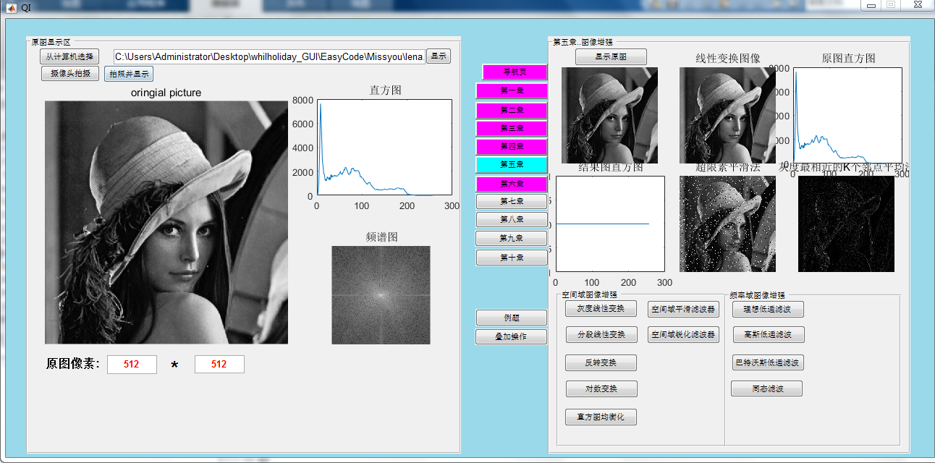Screen dimensions: 935x463
Task: Click the 结果图直方图 plot
Action: (610, 224)
